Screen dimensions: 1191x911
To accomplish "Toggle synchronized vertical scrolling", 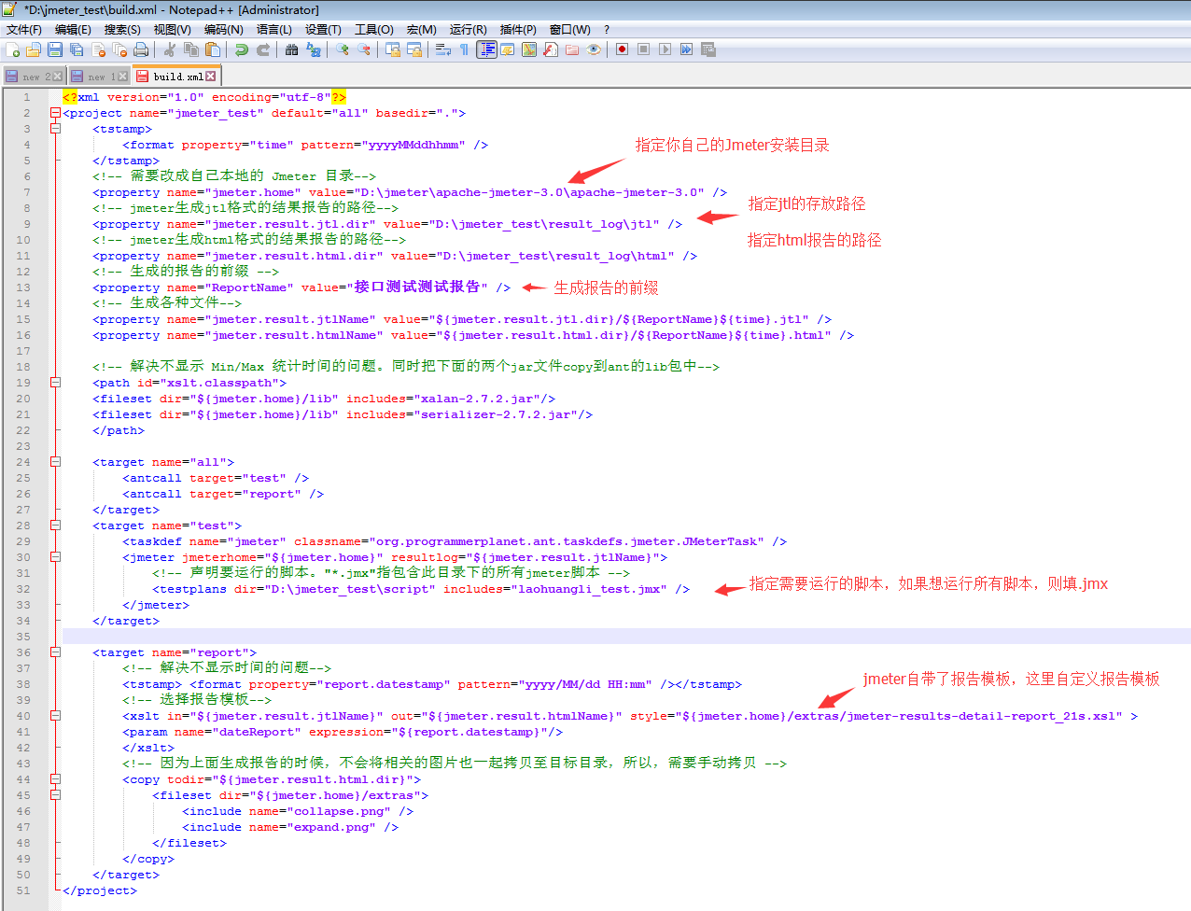I will tap(392, 49).
